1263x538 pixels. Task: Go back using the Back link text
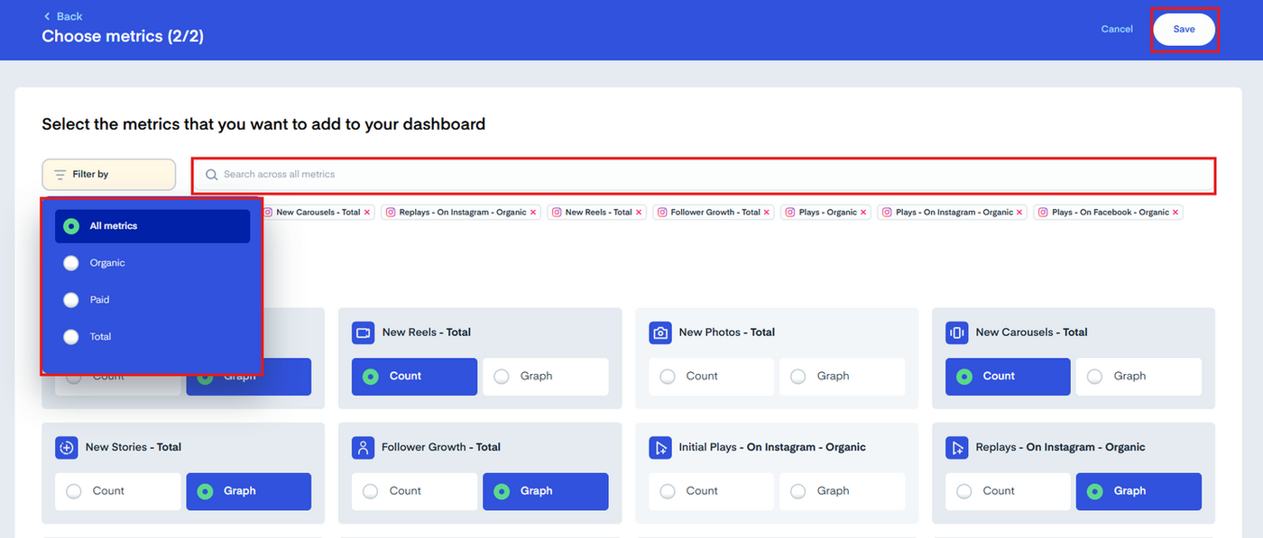click(x=69, y=16)
